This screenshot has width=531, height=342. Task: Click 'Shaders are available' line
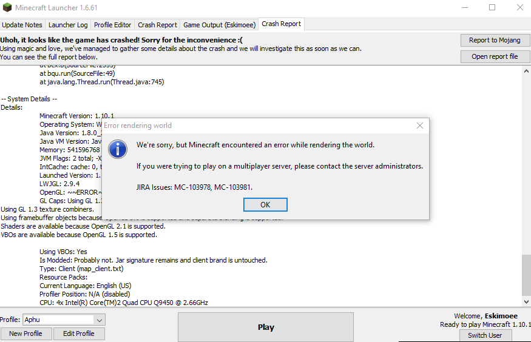click(x=83, y=226)
